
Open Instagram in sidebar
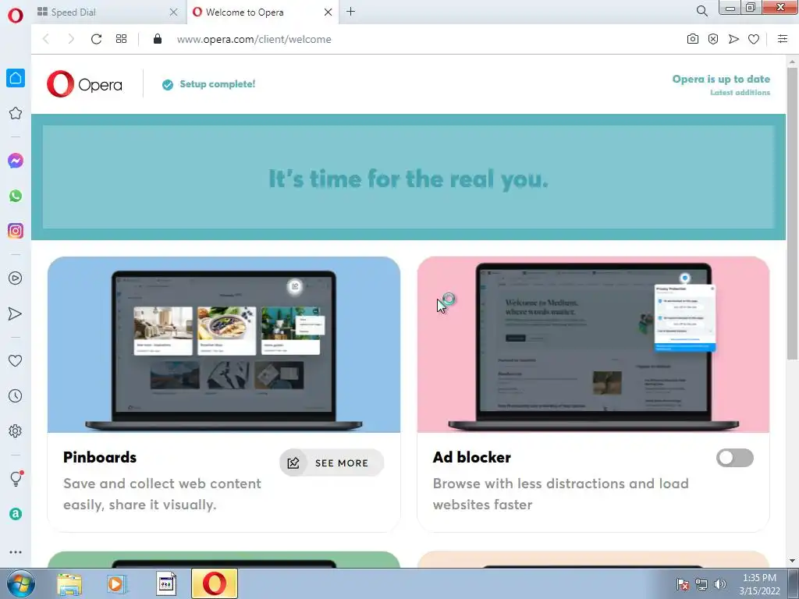pyautogui.click(x=16, y=231)
